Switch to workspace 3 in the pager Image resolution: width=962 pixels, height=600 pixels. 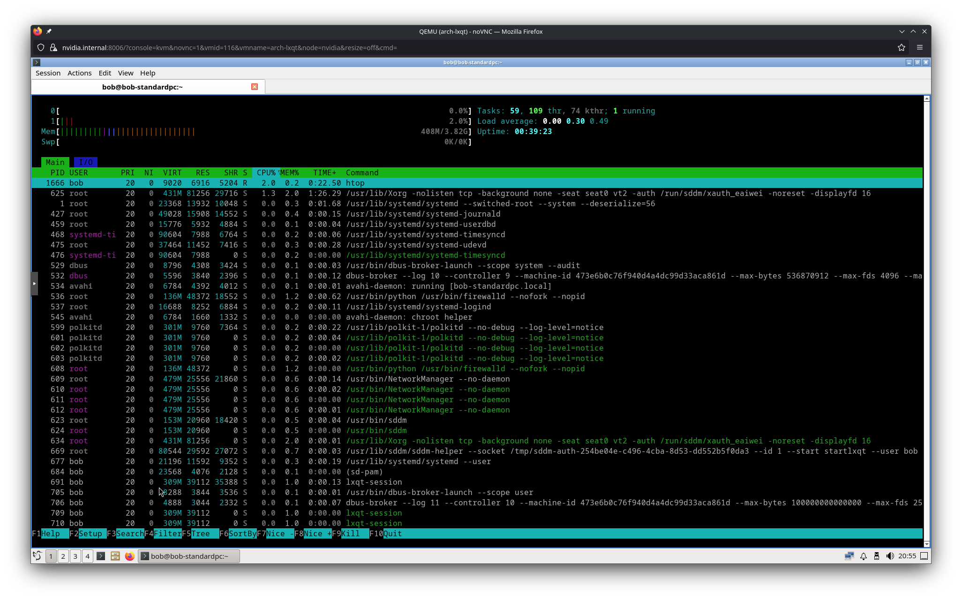pyautogui.click(x=75, y=556)
